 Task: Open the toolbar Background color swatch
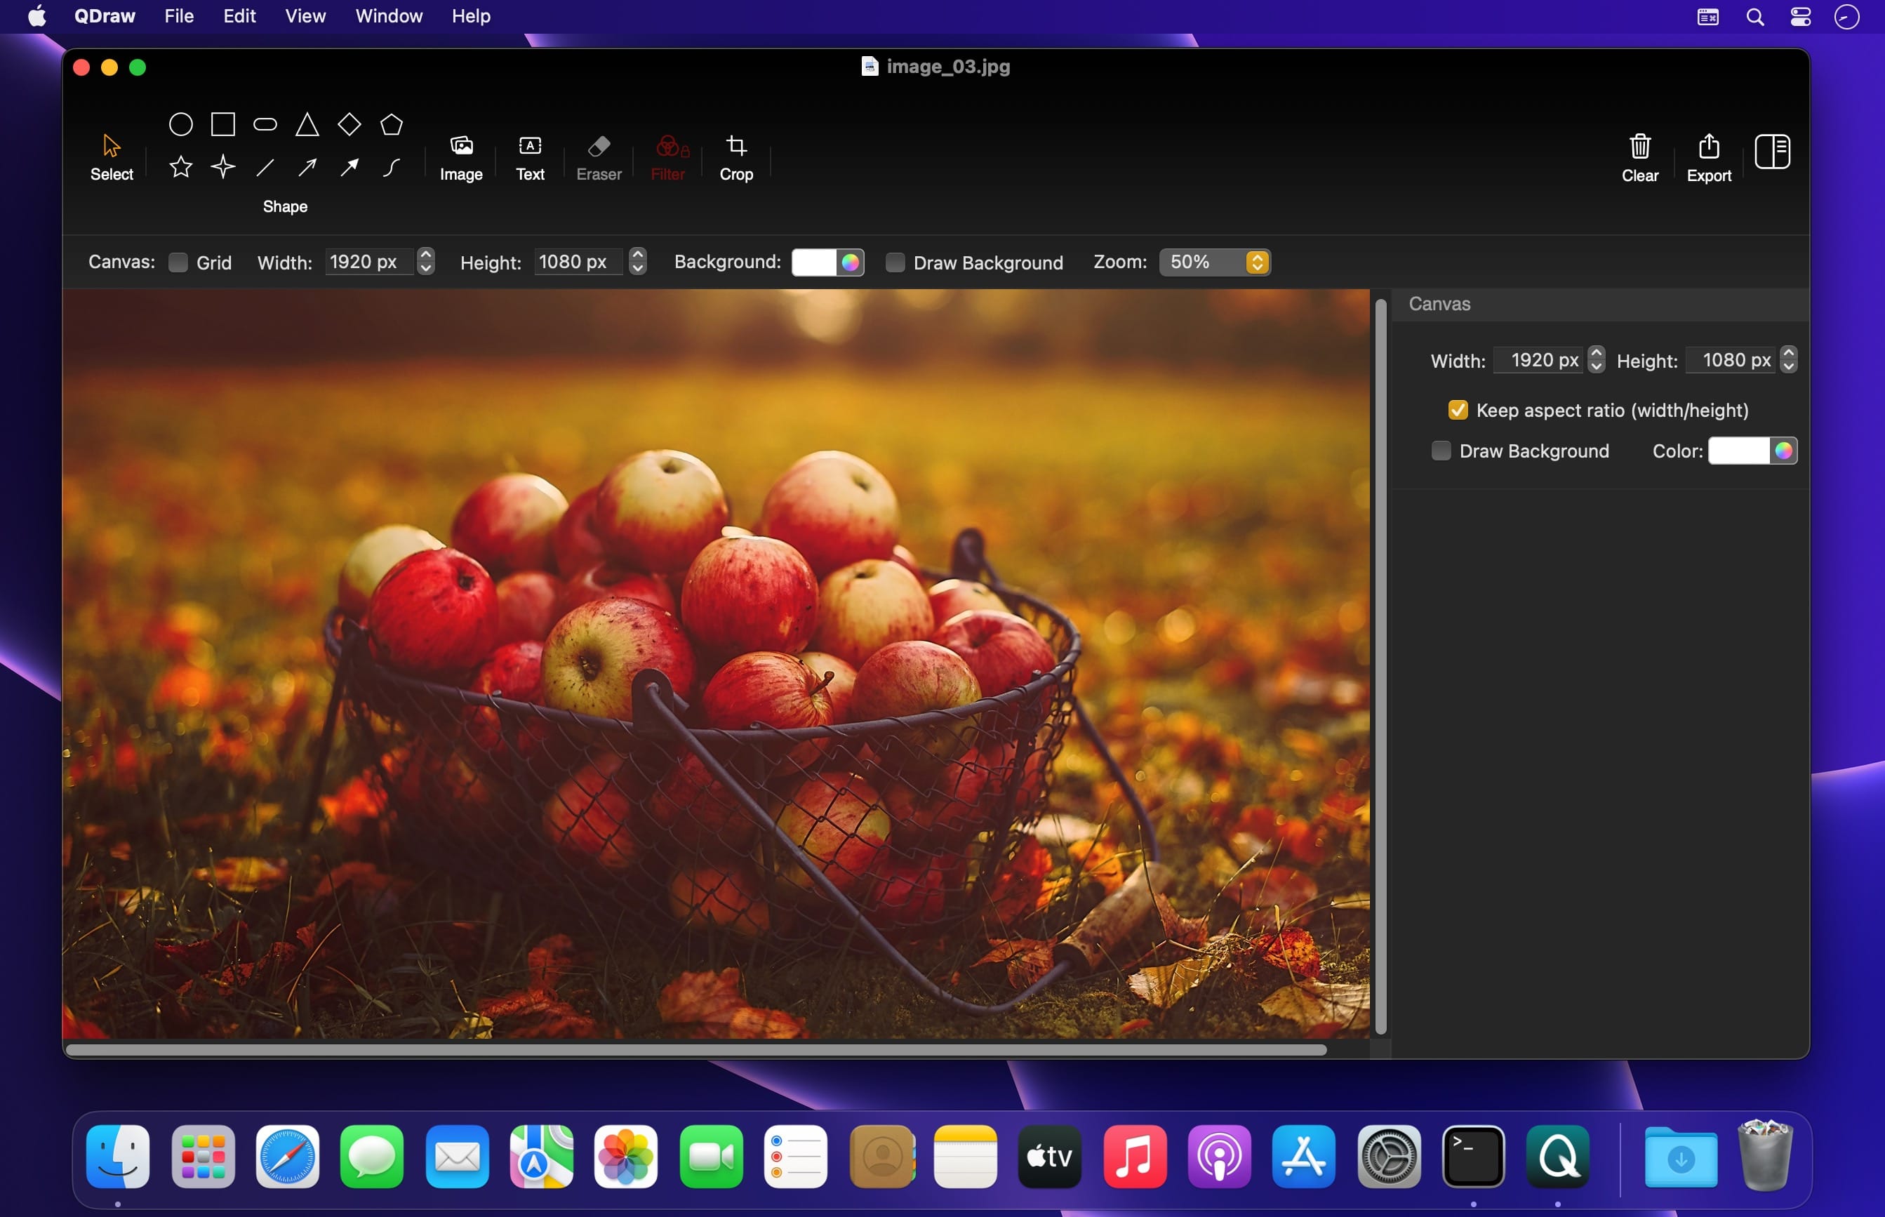[815, 262]
